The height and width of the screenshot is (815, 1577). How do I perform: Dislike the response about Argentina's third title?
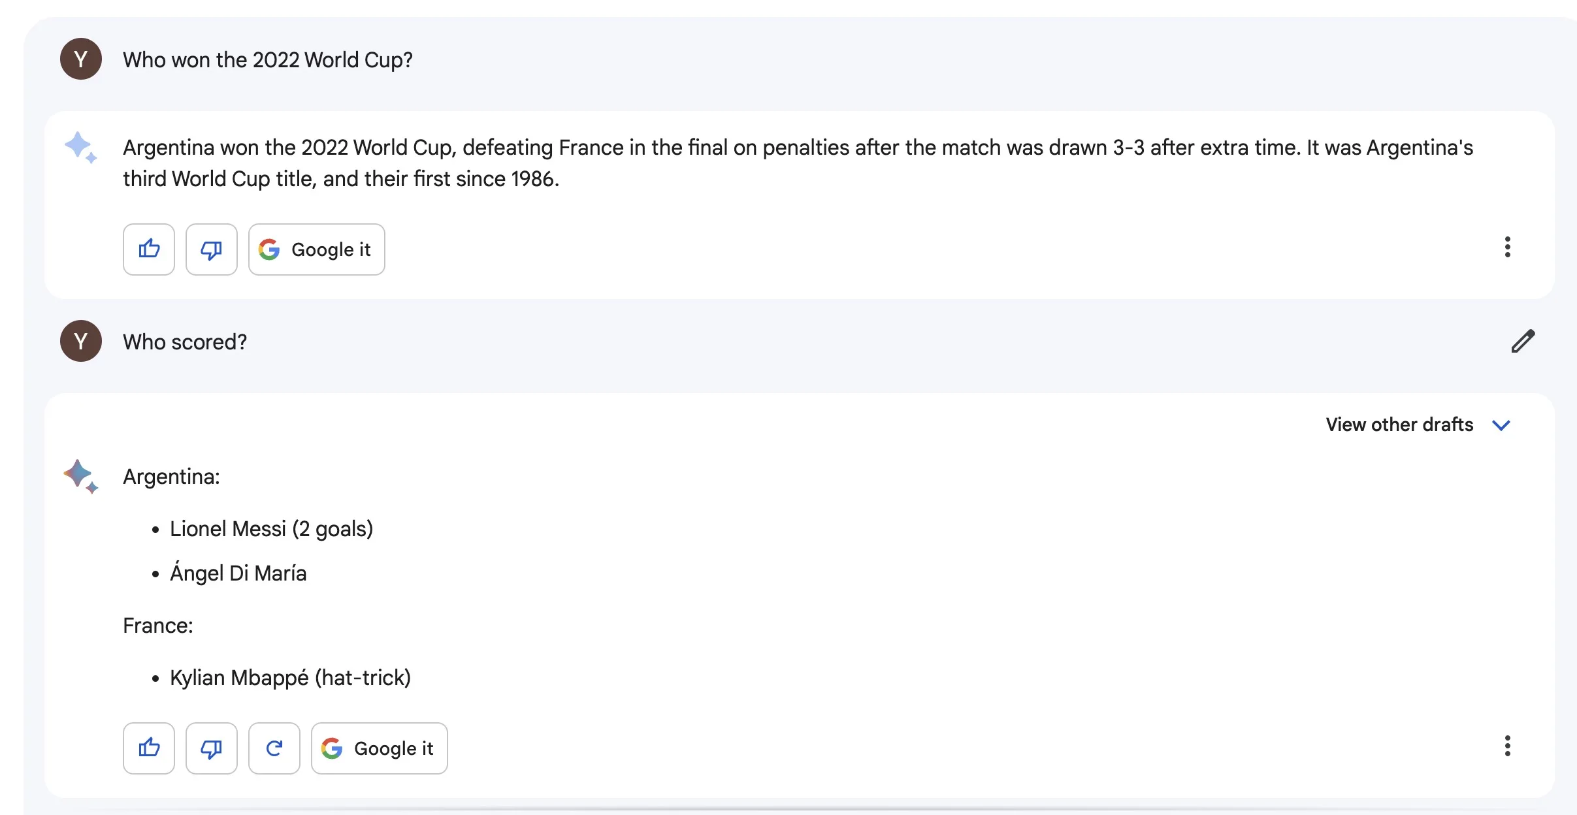(212, 249)
